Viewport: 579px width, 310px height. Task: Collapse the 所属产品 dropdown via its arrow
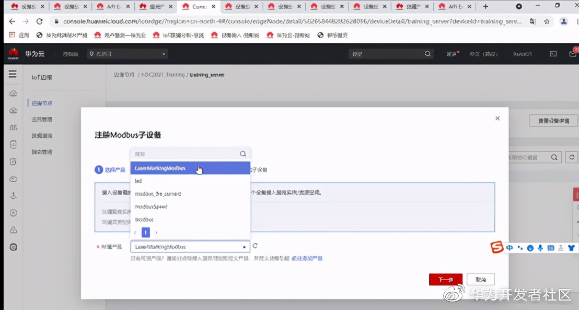point(244,246)
